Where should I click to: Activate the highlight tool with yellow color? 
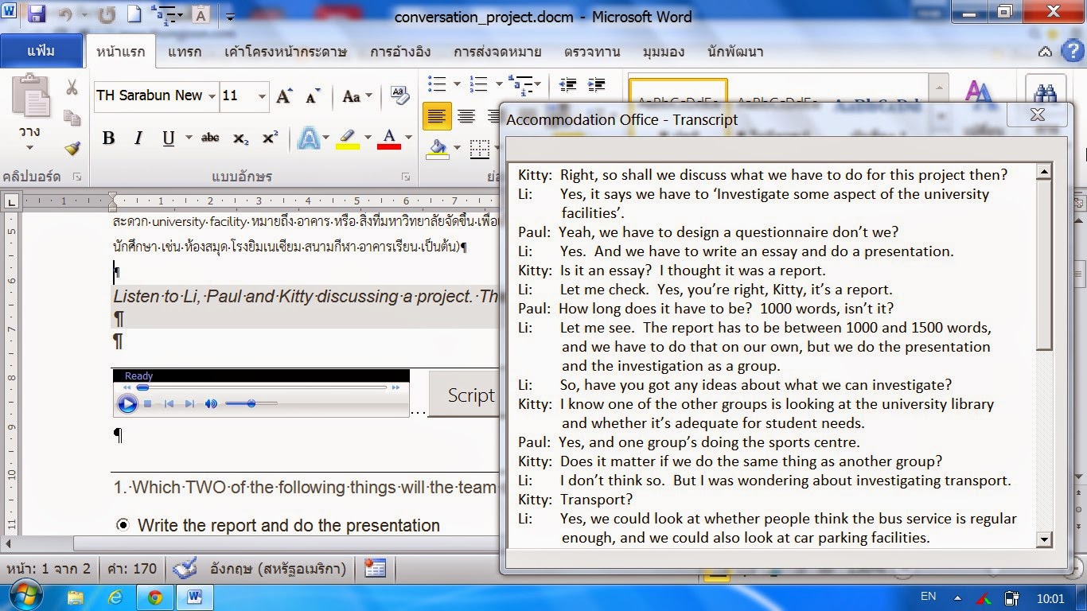(x=348, y=138)
